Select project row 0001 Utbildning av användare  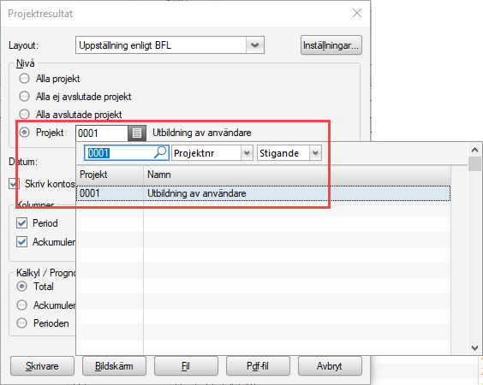pos(264,193)
